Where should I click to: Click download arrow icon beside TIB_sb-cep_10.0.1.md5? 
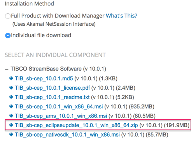pos(11,78)
